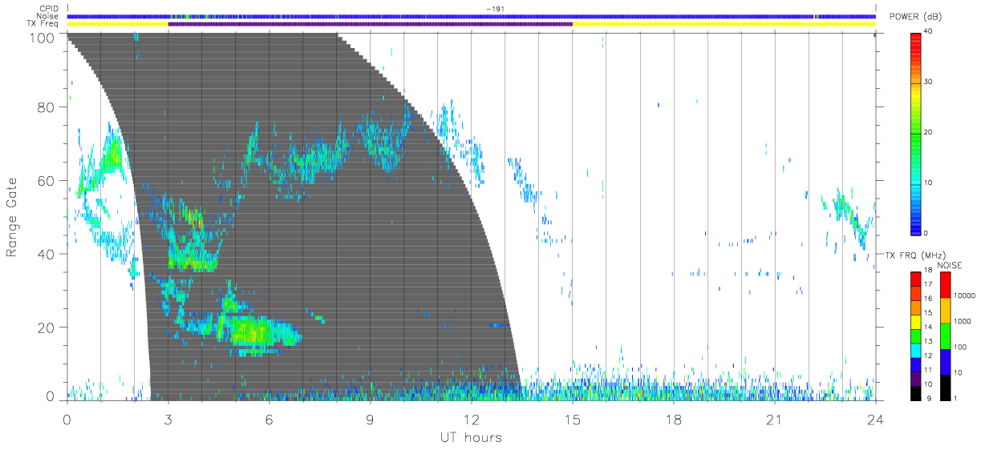Click the TX FRQ color scale bar
Viewport: 985px width, 454px height.
pyautogui.click(x=916, y=335)
